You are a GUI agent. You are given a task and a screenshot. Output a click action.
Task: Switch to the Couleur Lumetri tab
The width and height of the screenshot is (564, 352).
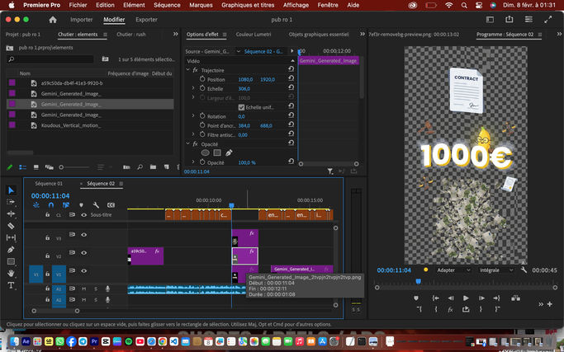tap(252, 35)
